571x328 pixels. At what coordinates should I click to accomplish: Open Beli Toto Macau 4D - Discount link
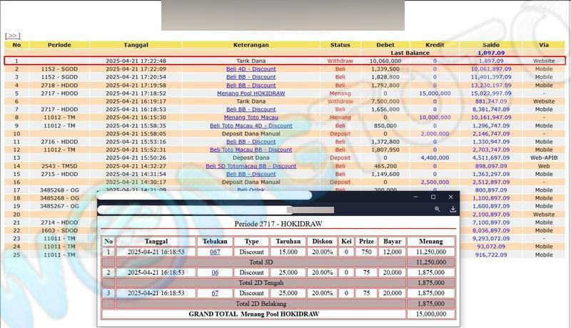pyautogui.click(x=251, y=125)
